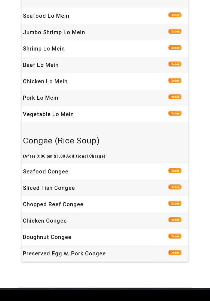Image resolution: width=210 pixels, height=301 pixels.
Task: Order Preserved Egg w. Pork Congee
Action: click(x=175, y=253)
